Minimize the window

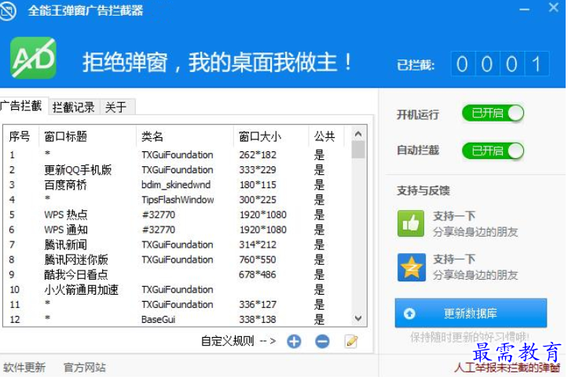(x=525, y=9)
